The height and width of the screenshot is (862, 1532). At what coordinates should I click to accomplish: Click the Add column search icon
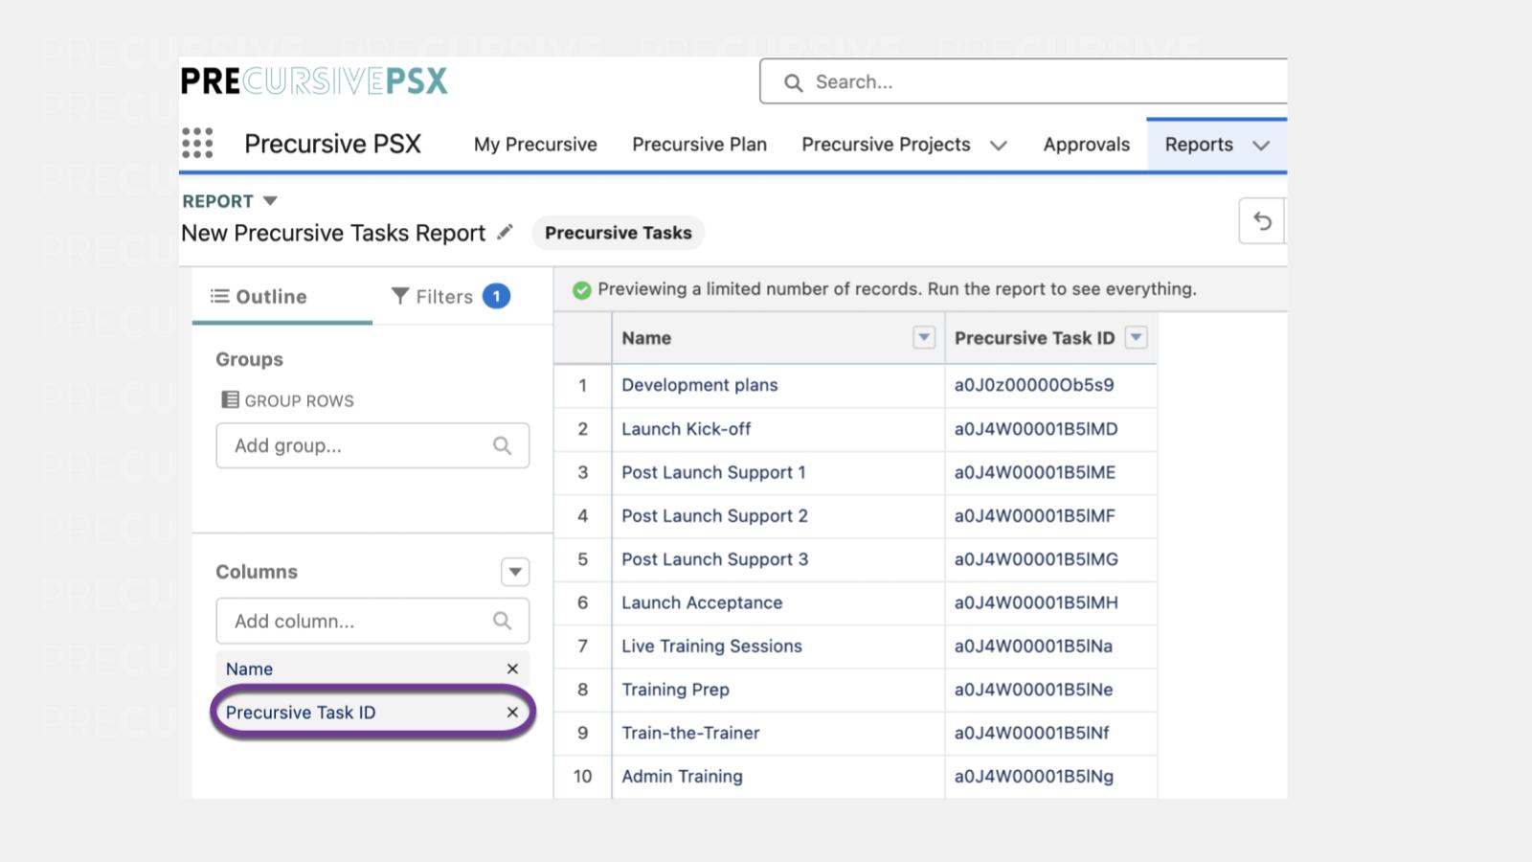[x=502, y=621]
